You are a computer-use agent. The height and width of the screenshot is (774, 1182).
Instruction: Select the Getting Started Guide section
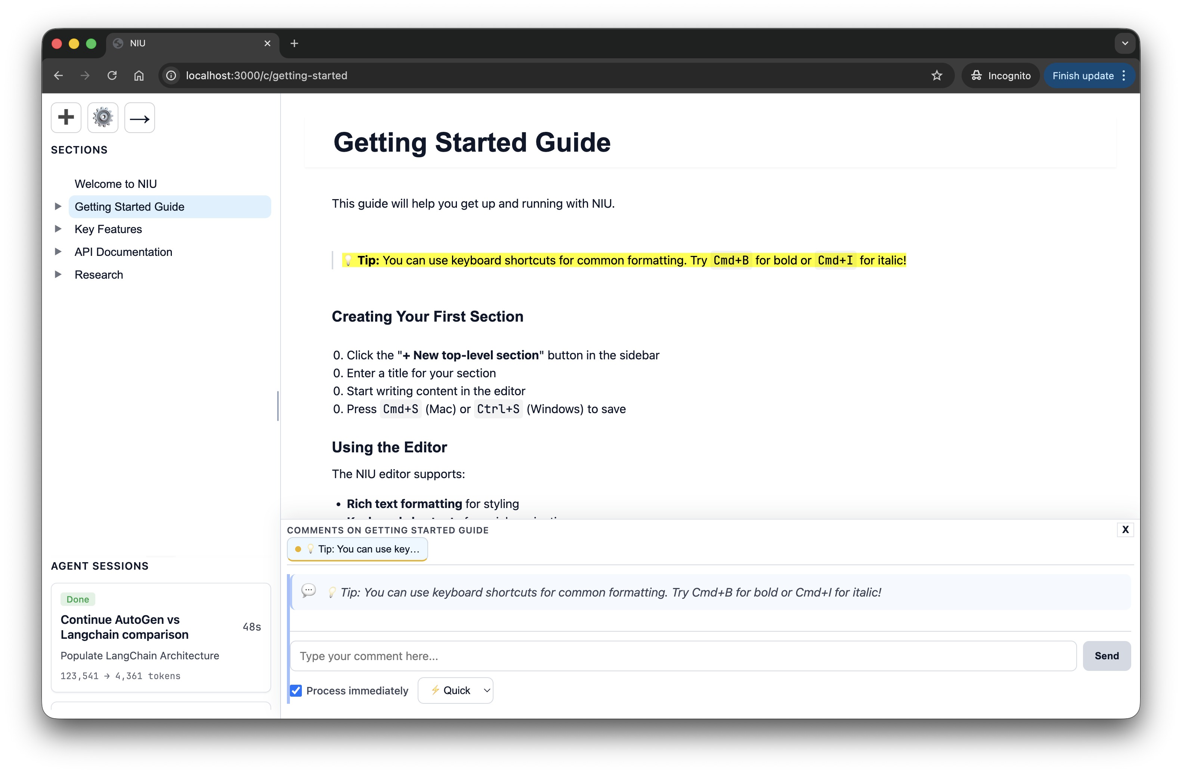click(x=170, y=207)
